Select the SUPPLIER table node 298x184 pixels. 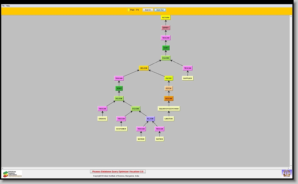coord(188,78)
